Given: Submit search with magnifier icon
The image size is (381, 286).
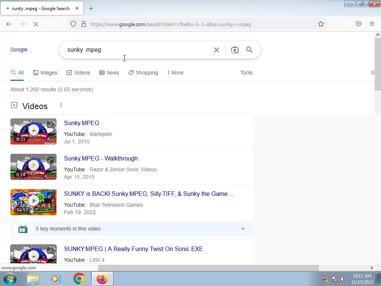Looking at the screenshot, I should point(249,50).
